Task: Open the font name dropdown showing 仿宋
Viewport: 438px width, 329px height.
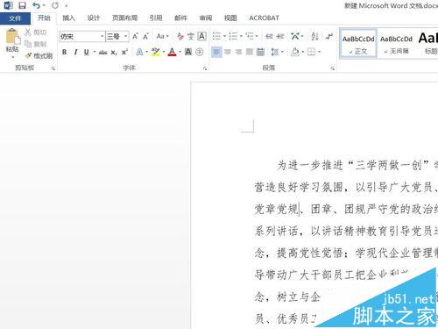Action: tap(102, 37)
